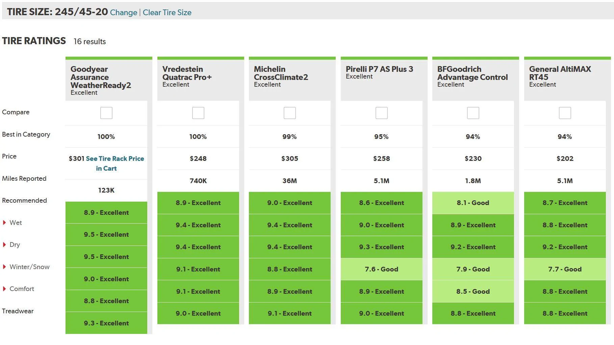
Task: Click the $230 price for BFGoodrich
Action: pos(473,159)
